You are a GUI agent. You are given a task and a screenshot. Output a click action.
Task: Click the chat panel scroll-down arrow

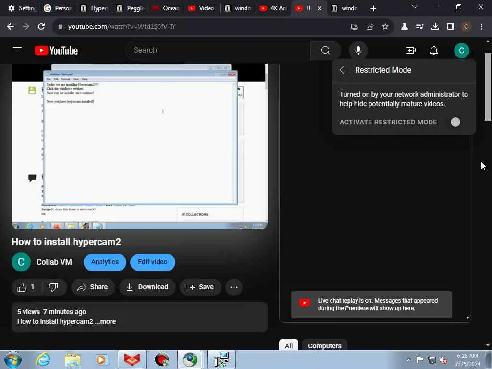[x=467, y=318]
